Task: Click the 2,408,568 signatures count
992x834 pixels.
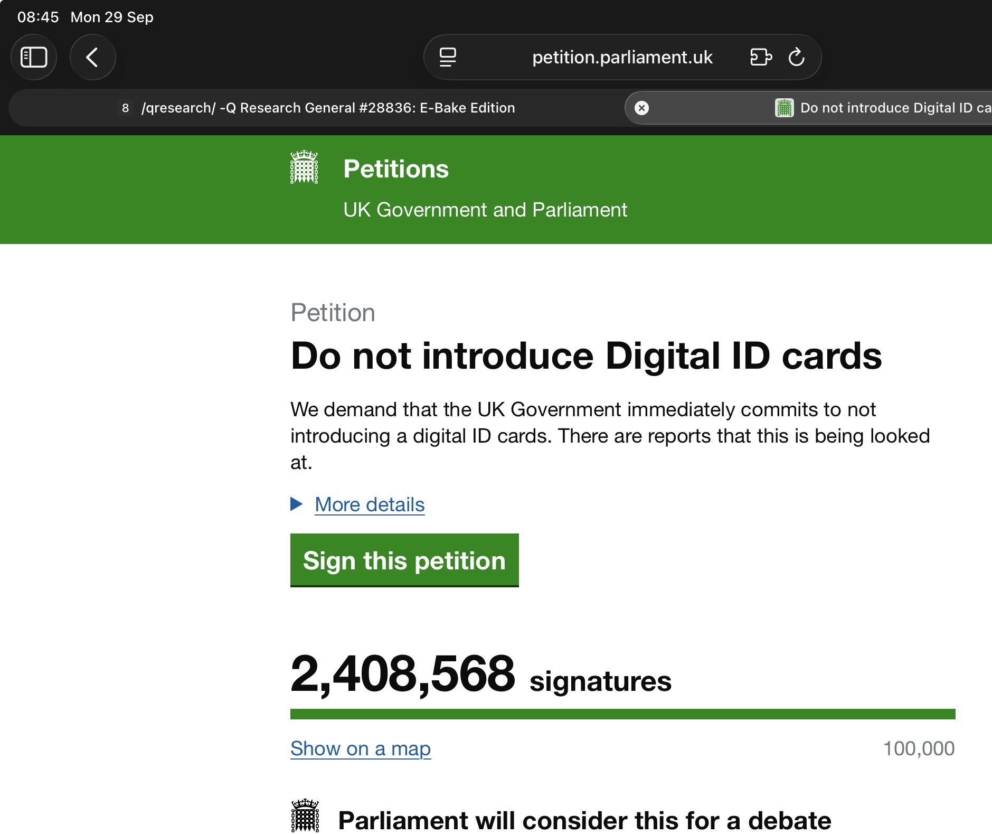Action: click(x=402, y=674)
